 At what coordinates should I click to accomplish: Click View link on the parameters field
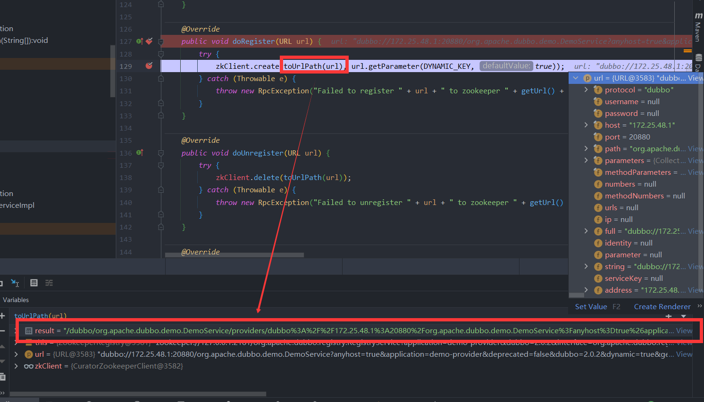click(x=696, y=160)
